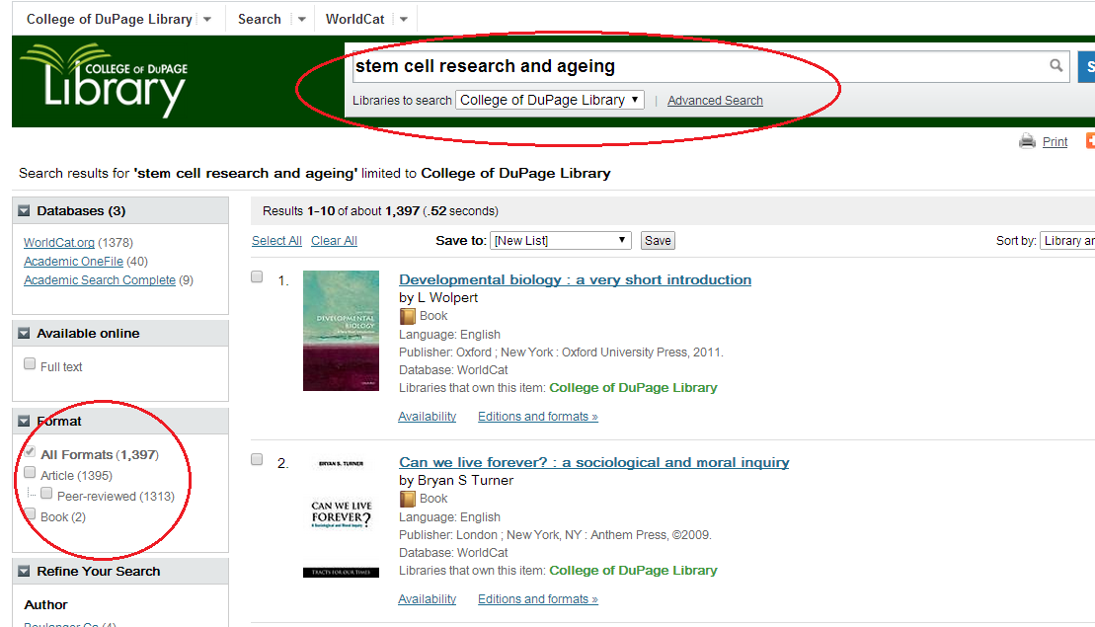This screenshot has height=627, width=1095.
Task: Click the Advanced Search link
Action: [x=715, y=101]
